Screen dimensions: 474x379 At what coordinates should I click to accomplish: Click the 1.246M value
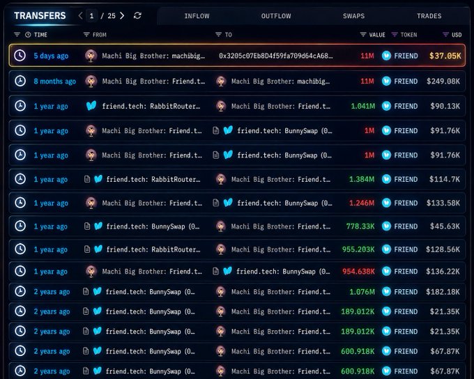coord(362,203)
